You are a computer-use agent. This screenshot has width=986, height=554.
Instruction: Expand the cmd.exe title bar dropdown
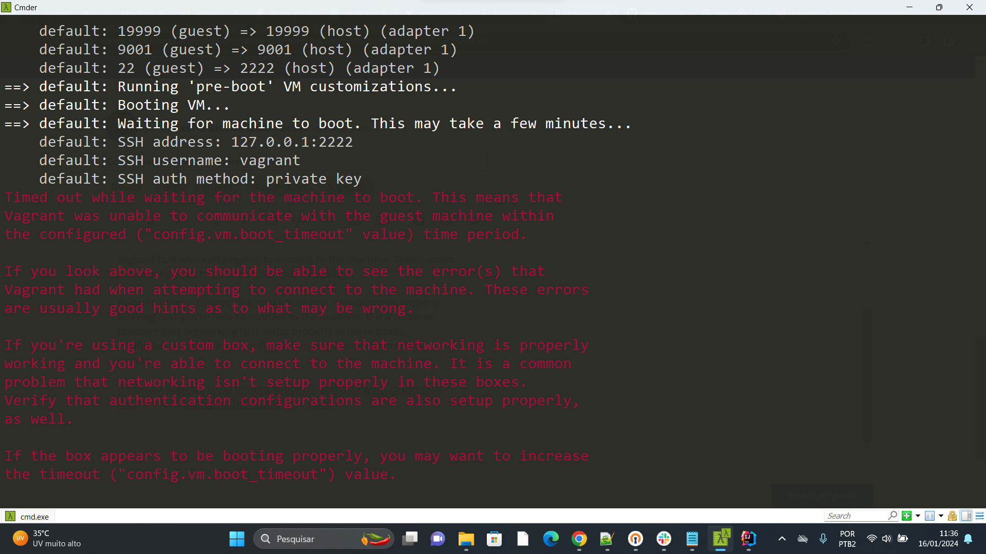(x=942, y=516)
